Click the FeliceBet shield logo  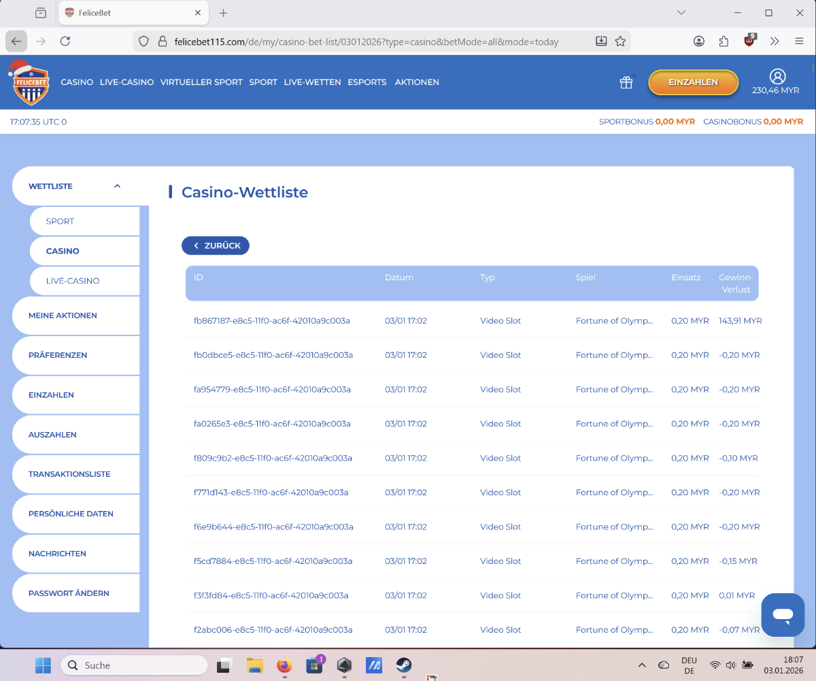pyautogui.click(x=28, y=83)
